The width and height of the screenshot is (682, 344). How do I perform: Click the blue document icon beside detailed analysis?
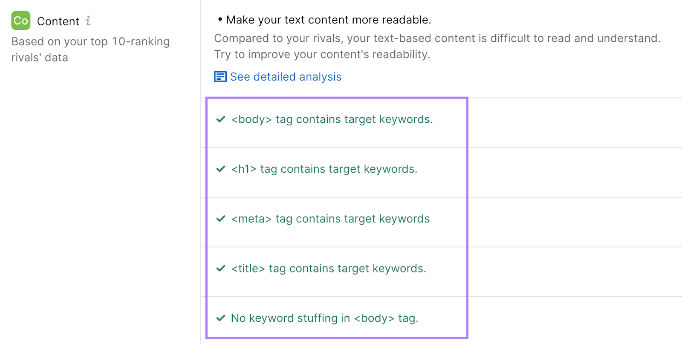(220, 77)
